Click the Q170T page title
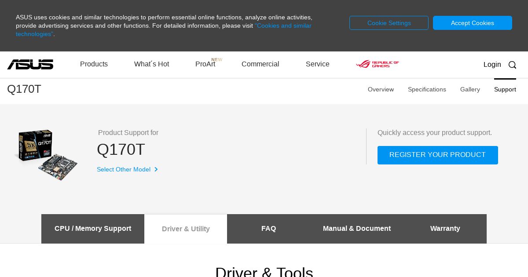Screen dimensions: 528x277 point(24,89)
